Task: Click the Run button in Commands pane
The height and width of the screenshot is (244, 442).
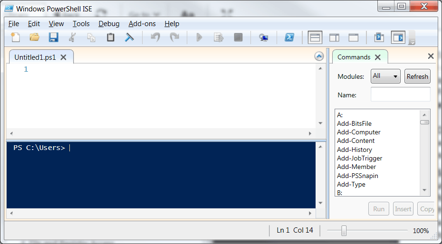Action: [x=379, y=209]
